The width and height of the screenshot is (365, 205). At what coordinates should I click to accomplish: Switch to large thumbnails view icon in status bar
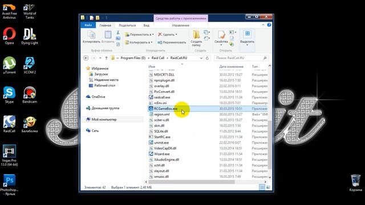pos(268,187)
